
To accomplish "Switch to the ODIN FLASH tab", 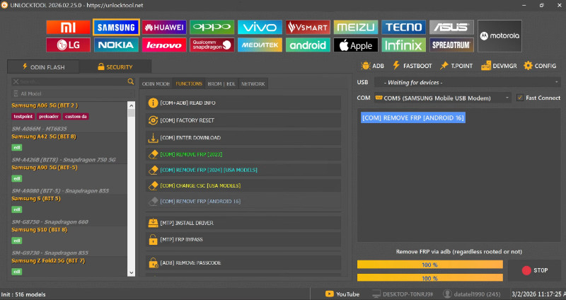I will tap(42, 67).
